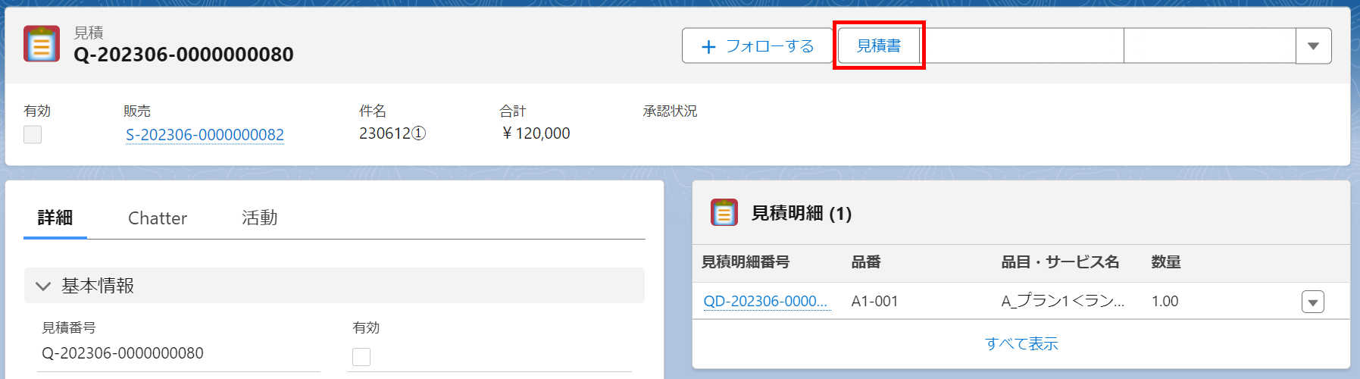
Task: Open the header actions dropdown arrow
Action: click(x=1313, y=46)
